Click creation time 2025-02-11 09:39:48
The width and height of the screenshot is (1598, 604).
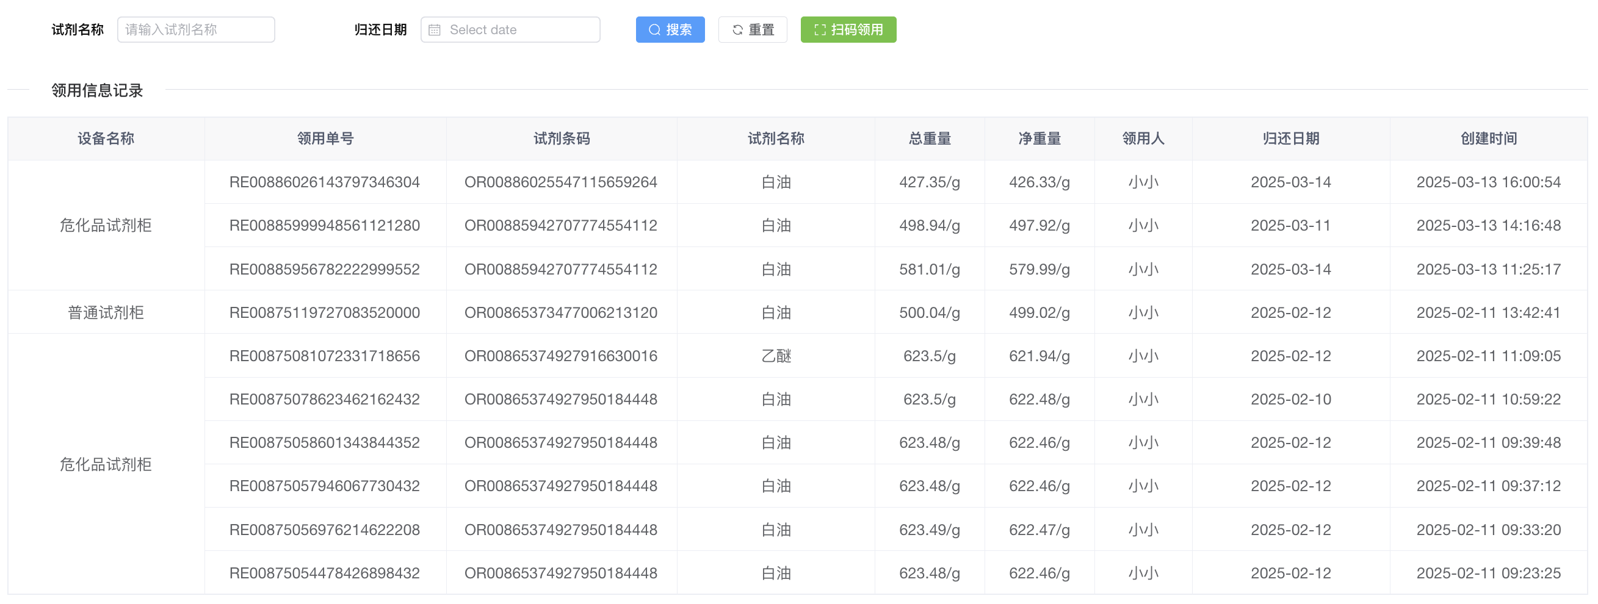click(1488, 443)
